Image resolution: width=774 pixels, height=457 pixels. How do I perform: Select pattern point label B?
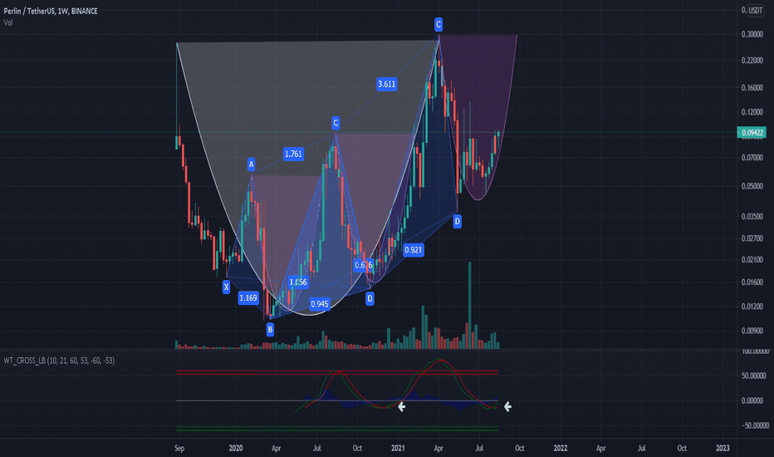270,330
